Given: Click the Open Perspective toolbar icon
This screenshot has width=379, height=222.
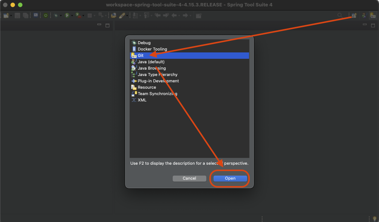Looking at the screenshot, I should click(354, 15).
